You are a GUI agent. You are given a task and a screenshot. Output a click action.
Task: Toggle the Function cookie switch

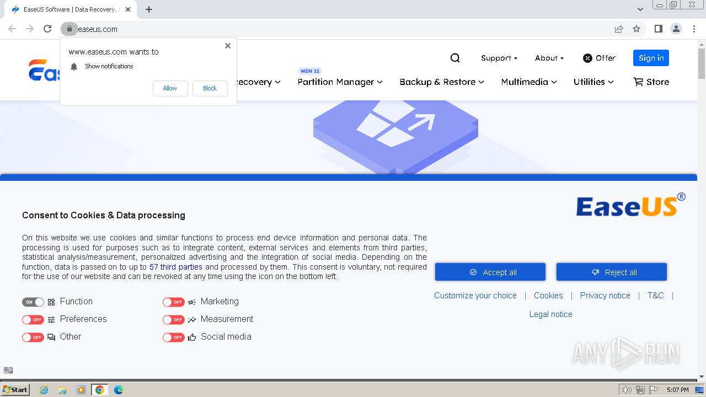coord(33,302)
